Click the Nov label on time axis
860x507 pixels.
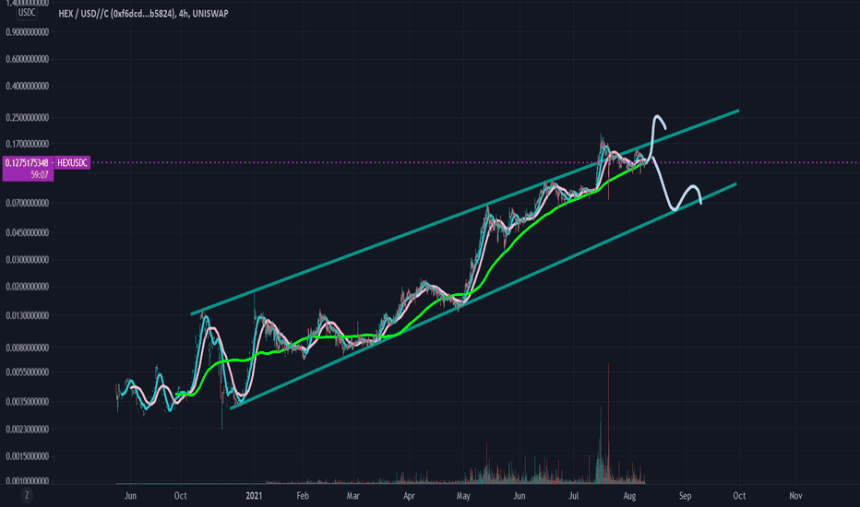point(795,496)
